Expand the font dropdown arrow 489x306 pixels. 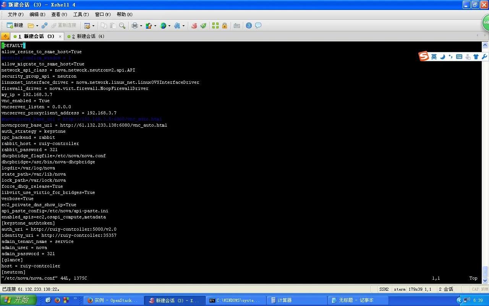click(x=183, y=26)
